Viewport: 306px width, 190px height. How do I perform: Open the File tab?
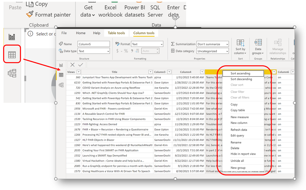click(64, 33)
